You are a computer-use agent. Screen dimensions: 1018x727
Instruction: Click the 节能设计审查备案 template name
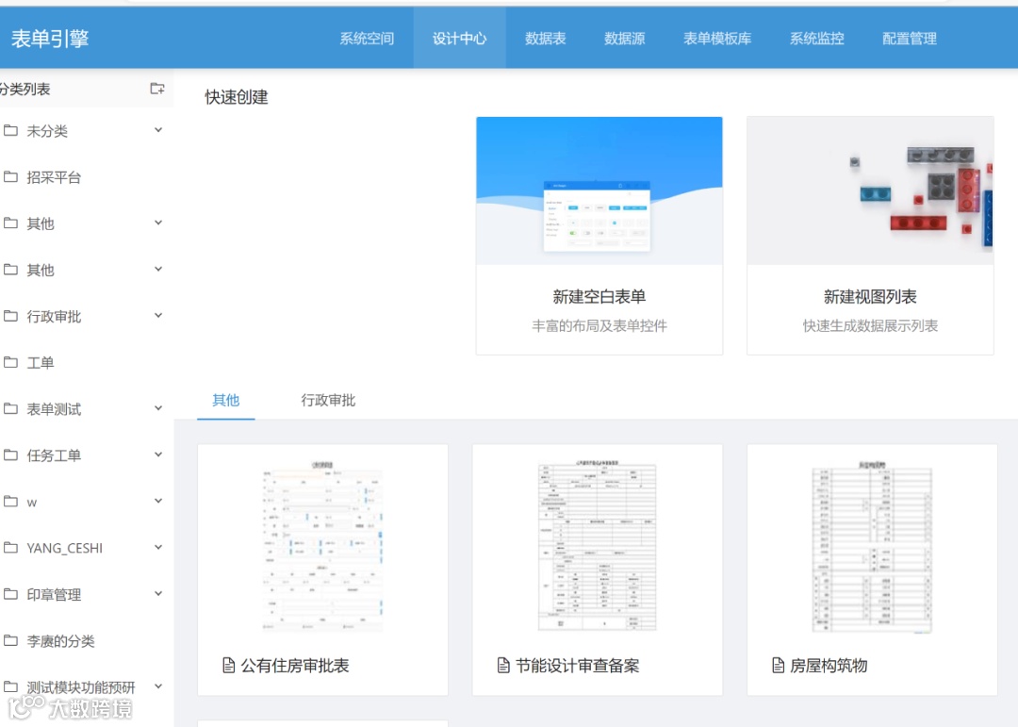click(x=577, y=666)
